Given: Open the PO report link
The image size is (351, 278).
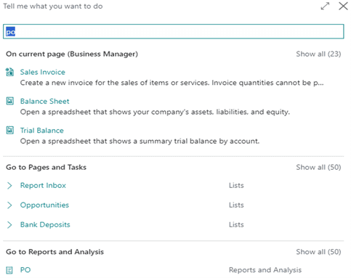Looking at the screenshot, I should pyautogui.click(x=25, y=270).
